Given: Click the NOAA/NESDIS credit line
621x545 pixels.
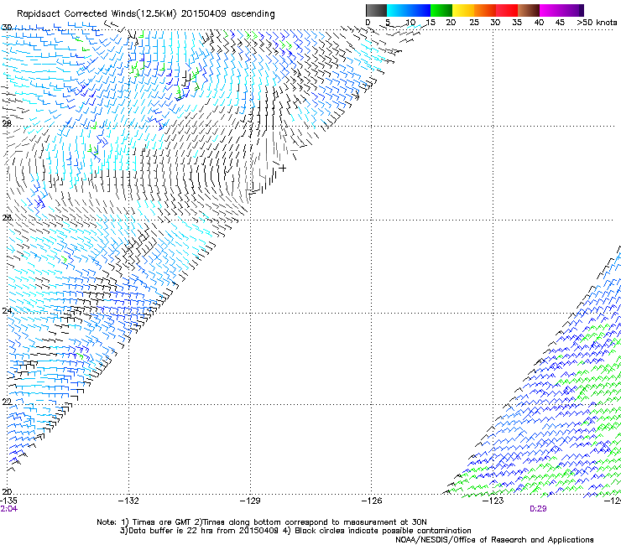Looking at the screenshot, I should click(x=494, y=540).
